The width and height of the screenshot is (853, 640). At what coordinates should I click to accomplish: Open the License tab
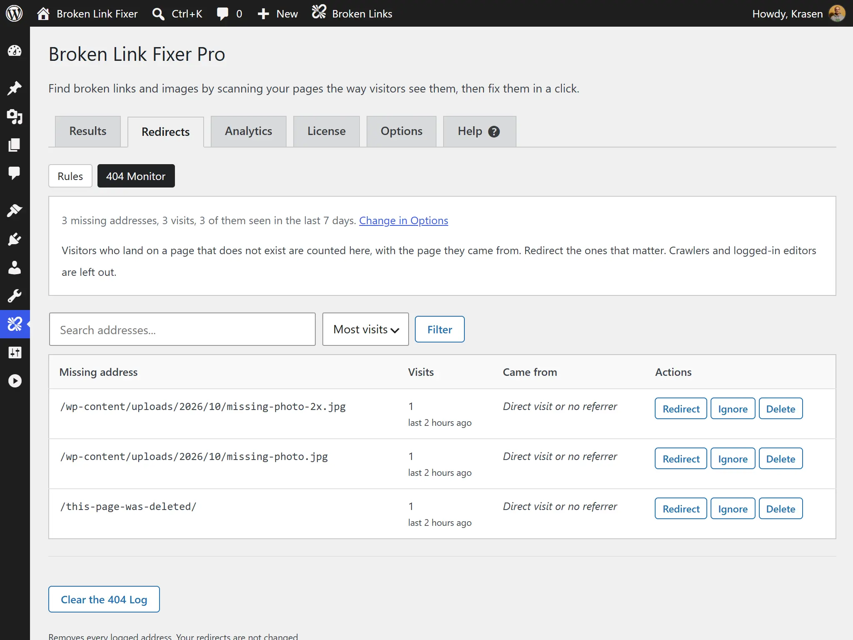(327, 131)
